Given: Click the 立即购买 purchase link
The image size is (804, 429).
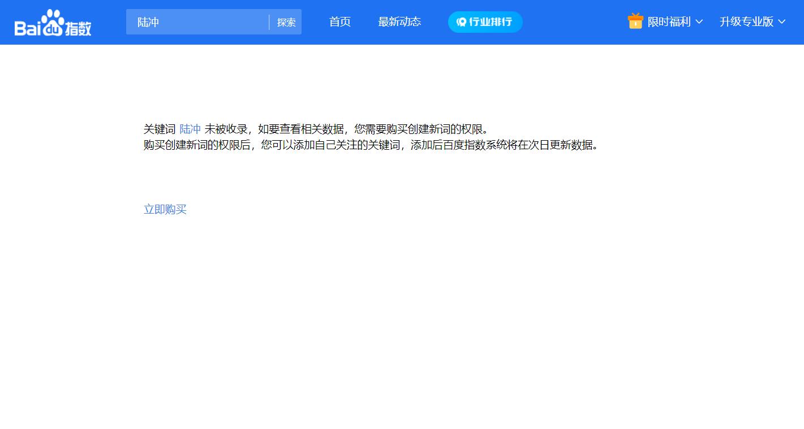Looking at the screenshot, I should tap(165, 209).
